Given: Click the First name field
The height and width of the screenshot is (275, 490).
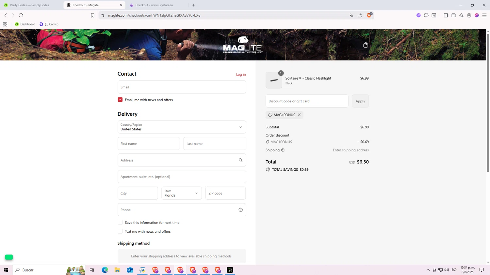Looking at the screenshot, I should tap(149, 144).
